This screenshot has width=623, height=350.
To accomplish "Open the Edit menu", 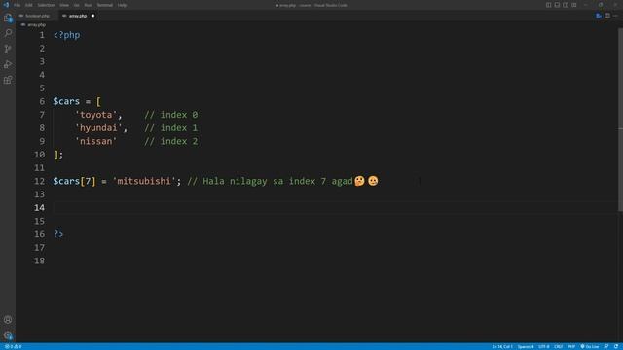I will (x=29, y=5).
